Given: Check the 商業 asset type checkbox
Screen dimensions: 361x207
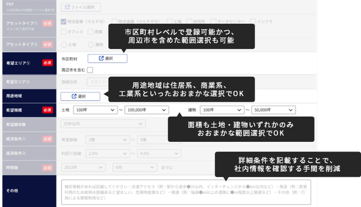Looking at the screenshot, I should coord(90,32).
